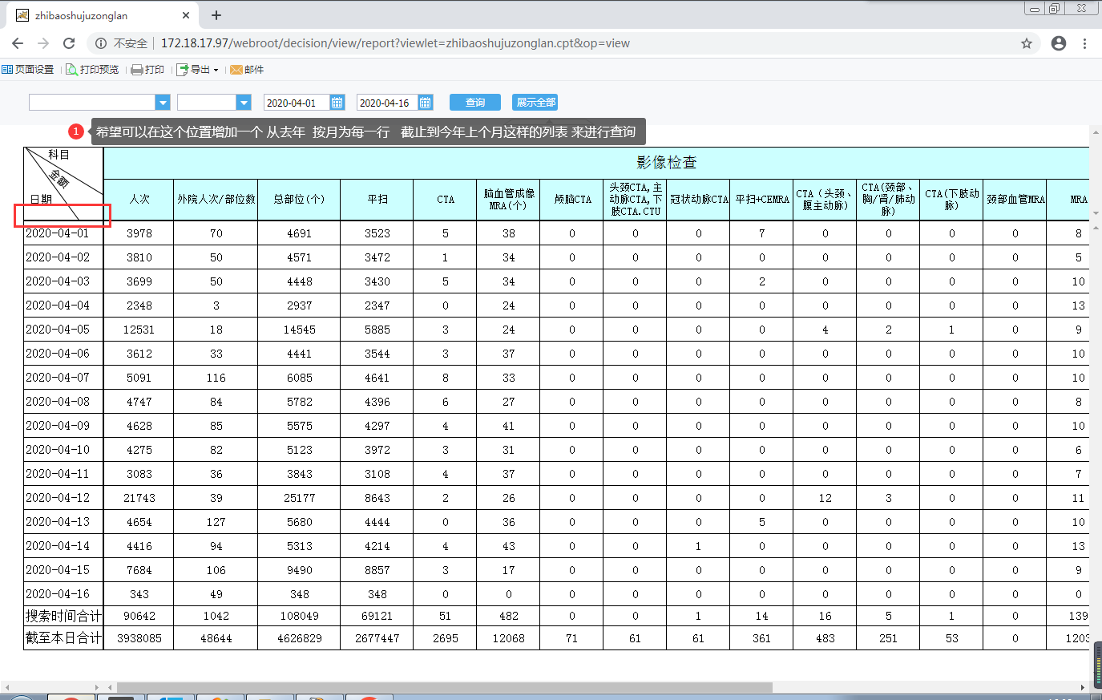Click the 人次 column header
Viewport: 1102px width, 700px height.
139,200
